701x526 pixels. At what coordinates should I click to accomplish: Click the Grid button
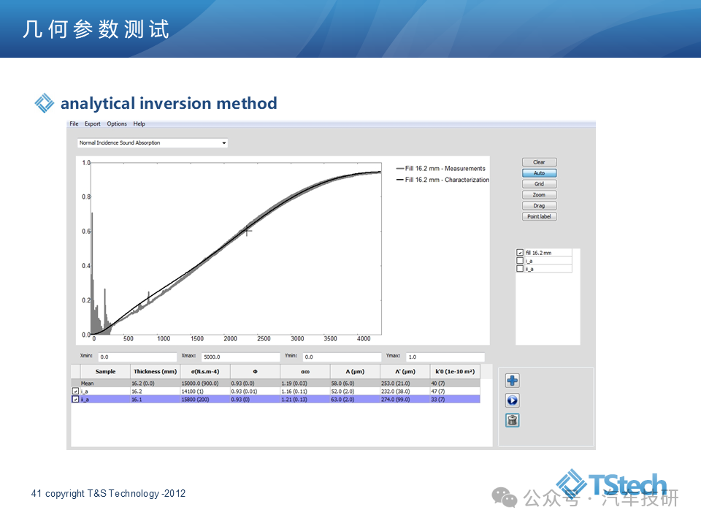click(x=539, y=184)
